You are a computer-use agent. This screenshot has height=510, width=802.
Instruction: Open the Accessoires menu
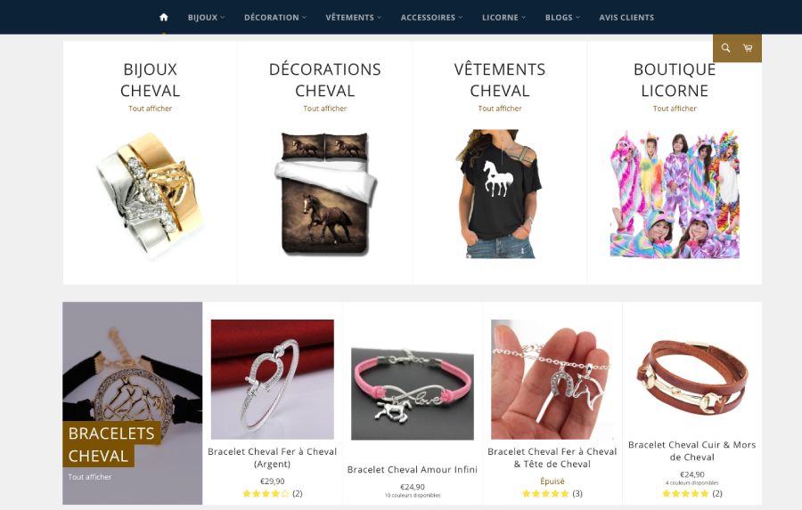pos(431,18)
